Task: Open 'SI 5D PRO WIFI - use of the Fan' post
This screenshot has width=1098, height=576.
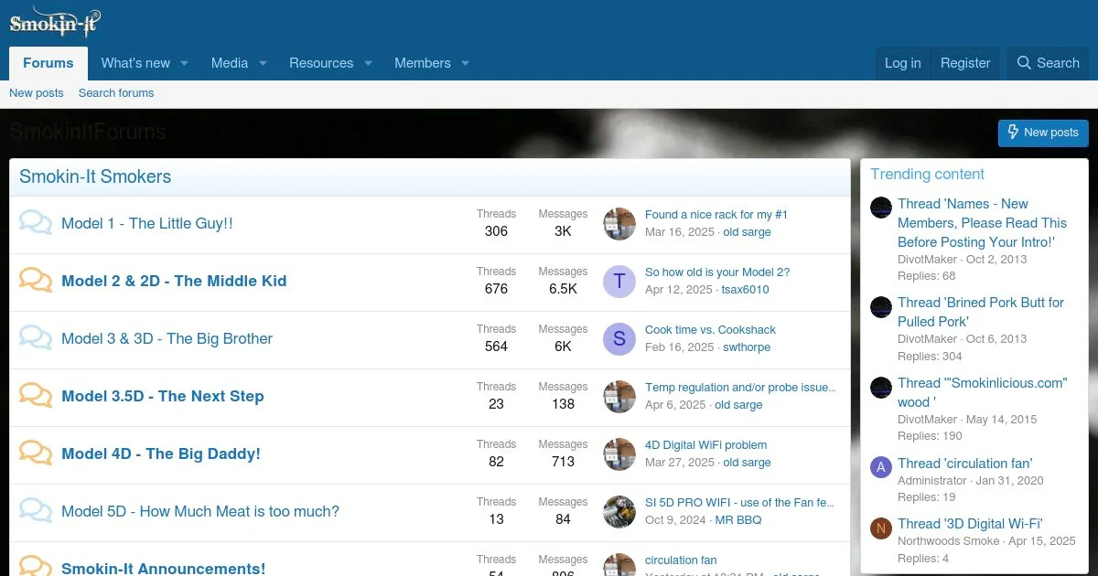Action: pos(740,503)
